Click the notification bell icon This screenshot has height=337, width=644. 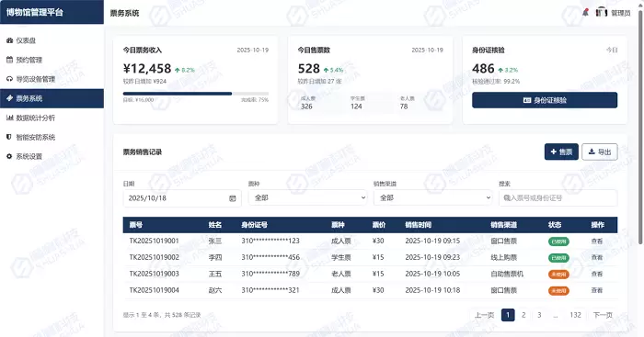click(585, 13)
